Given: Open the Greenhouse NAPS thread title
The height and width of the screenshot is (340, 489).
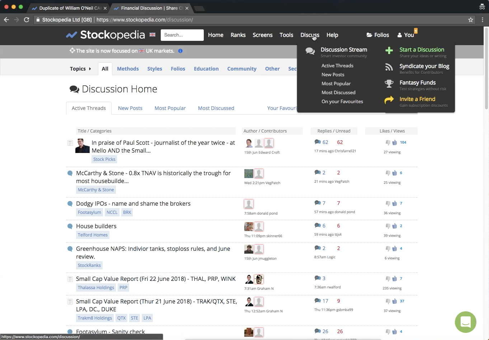Looking at the screenshot, I should 153,253.
